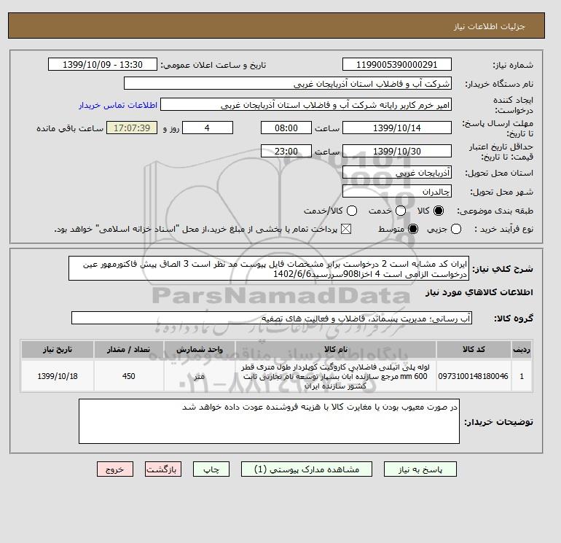This screenshot has width=561, height=543.
Task: Click the polyethylene pipe item name cell
Action: pos(336,376)
